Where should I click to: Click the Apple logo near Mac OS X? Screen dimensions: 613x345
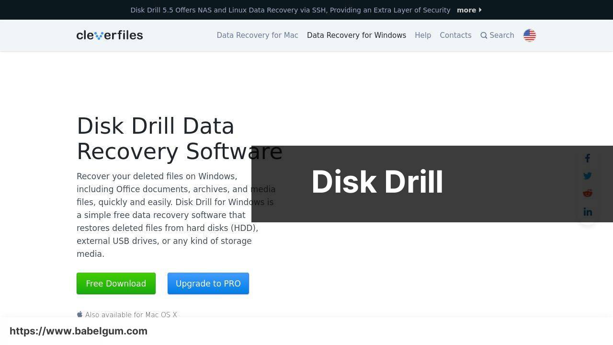[x=79, y=314]
